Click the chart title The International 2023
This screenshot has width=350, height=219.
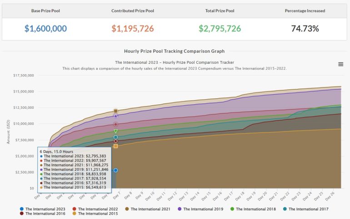(x=174, y=62)
